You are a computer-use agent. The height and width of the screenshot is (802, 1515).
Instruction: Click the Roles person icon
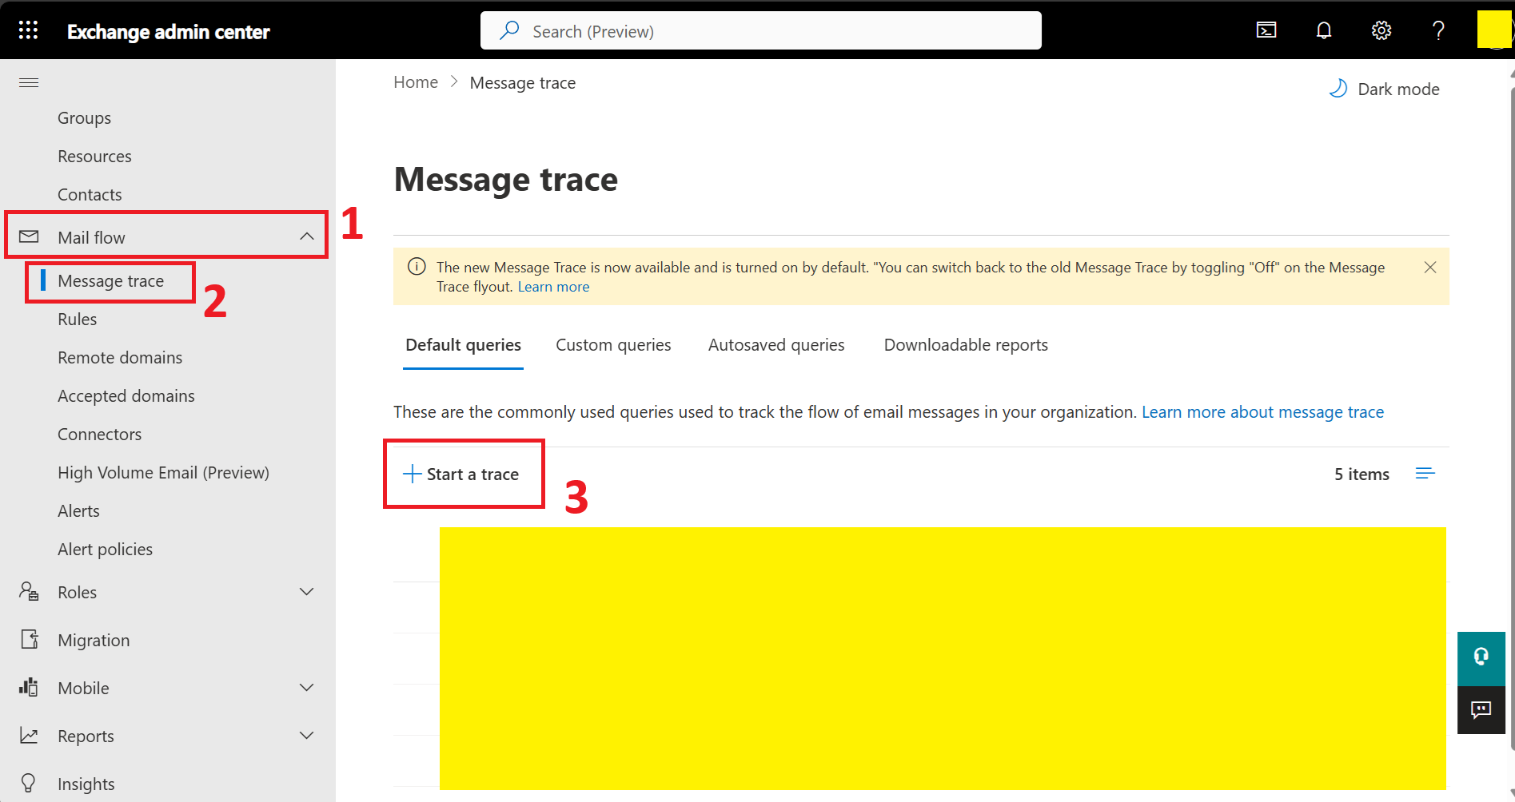click(x=29, y=591)
